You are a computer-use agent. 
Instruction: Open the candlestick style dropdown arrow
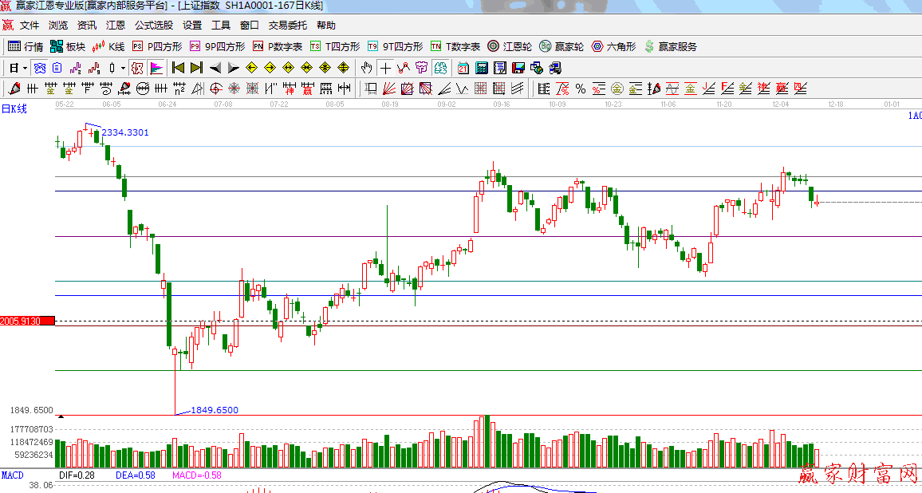pos(123,68)
